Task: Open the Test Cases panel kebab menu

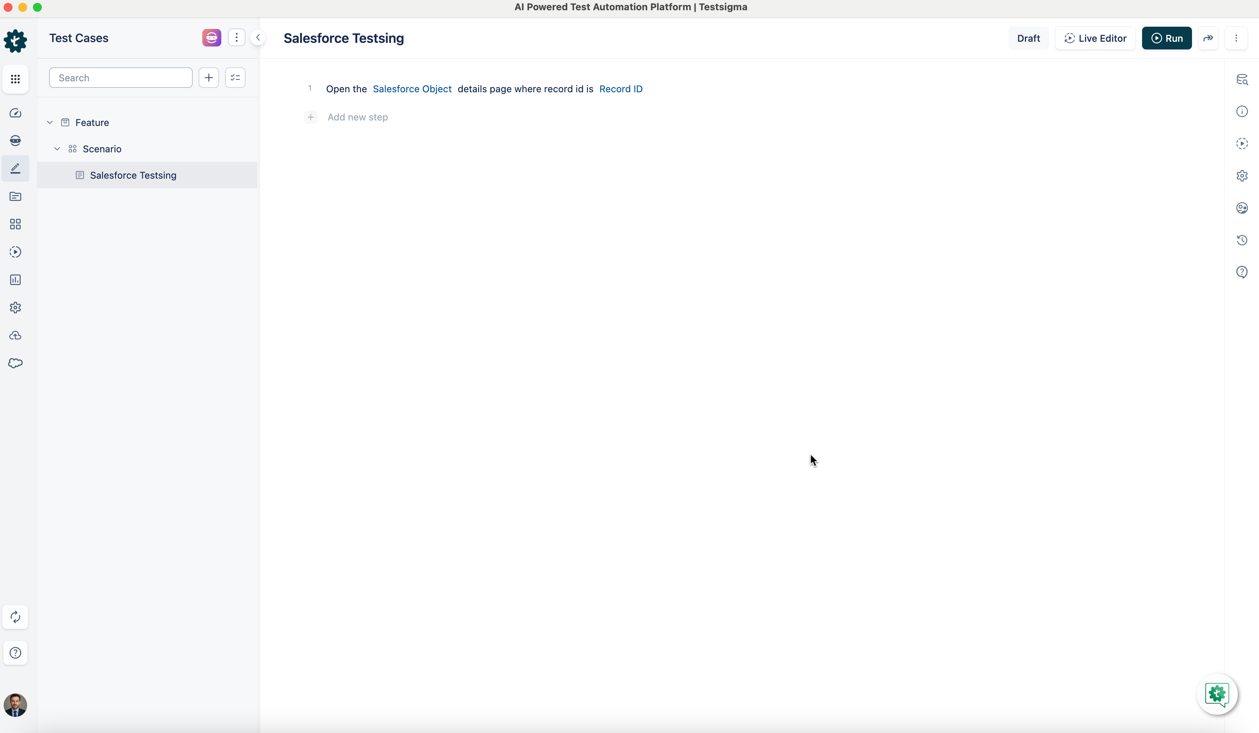Action: tap(236, 38)
